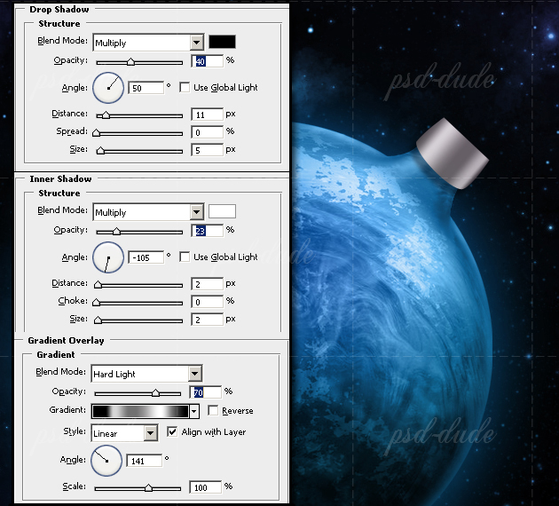
Task: Uncheck Align with Layer checkbox
Action: (x=171, y=432)
